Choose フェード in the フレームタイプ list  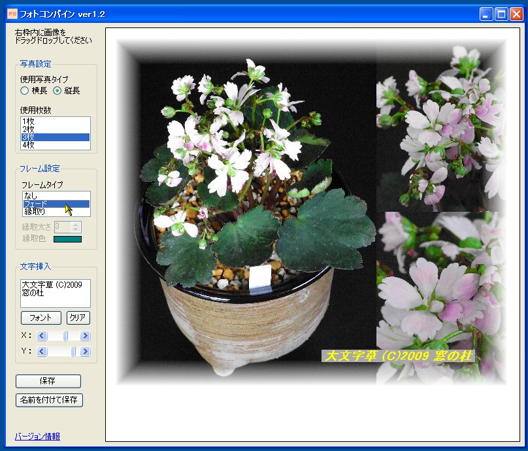(39, 202)
